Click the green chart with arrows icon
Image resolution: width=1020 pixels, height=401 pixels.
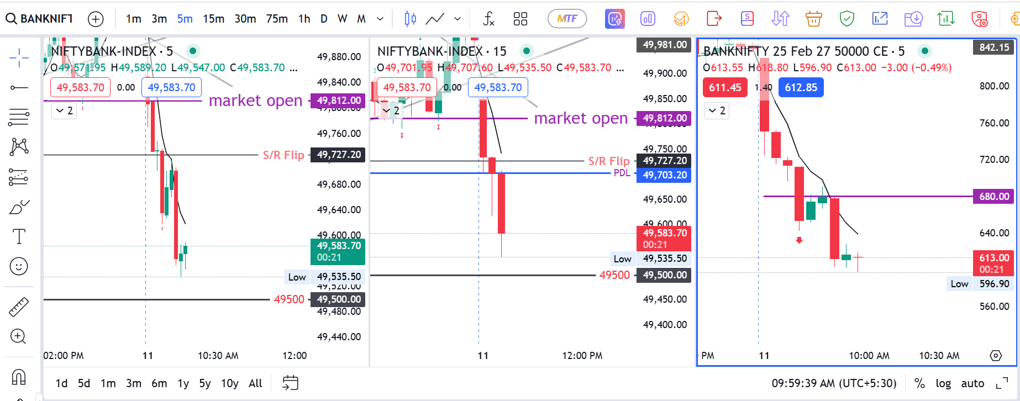click(x=946, y=19)
